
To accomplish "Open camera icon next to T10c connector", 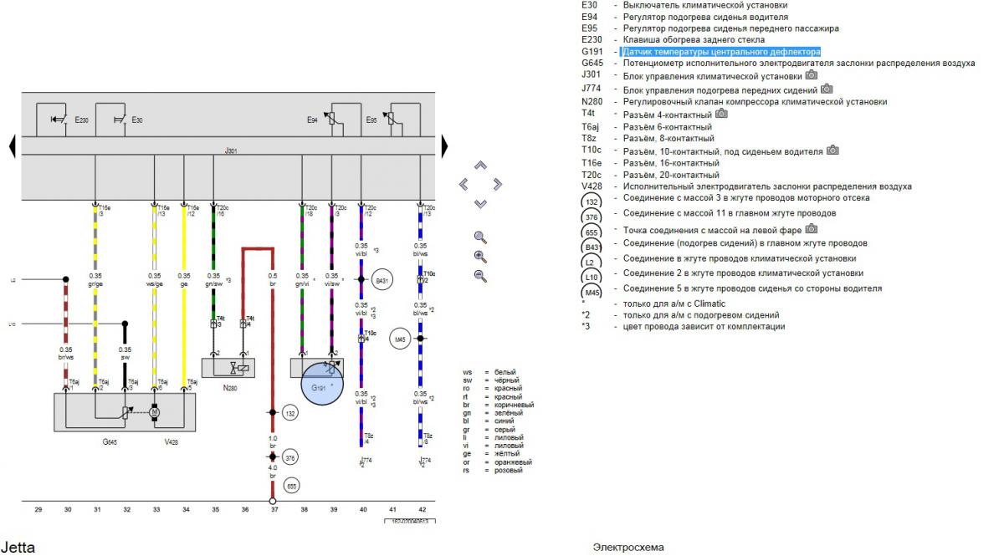I will click(832, 150).
